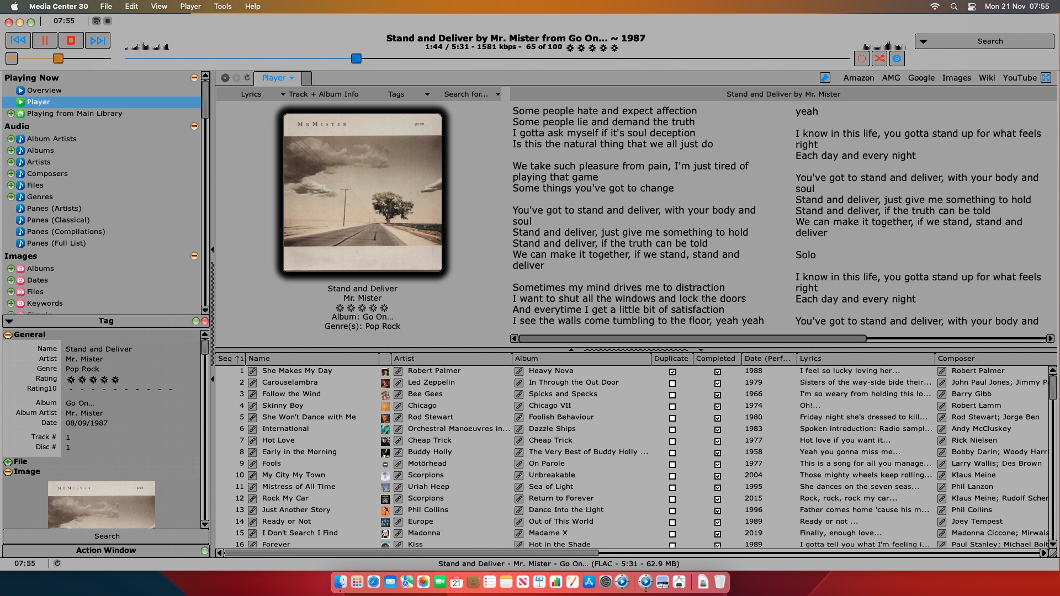Click the display view toolbar icon near the clock
This screenshot has width=1060, height=596.
coord(97,21)
